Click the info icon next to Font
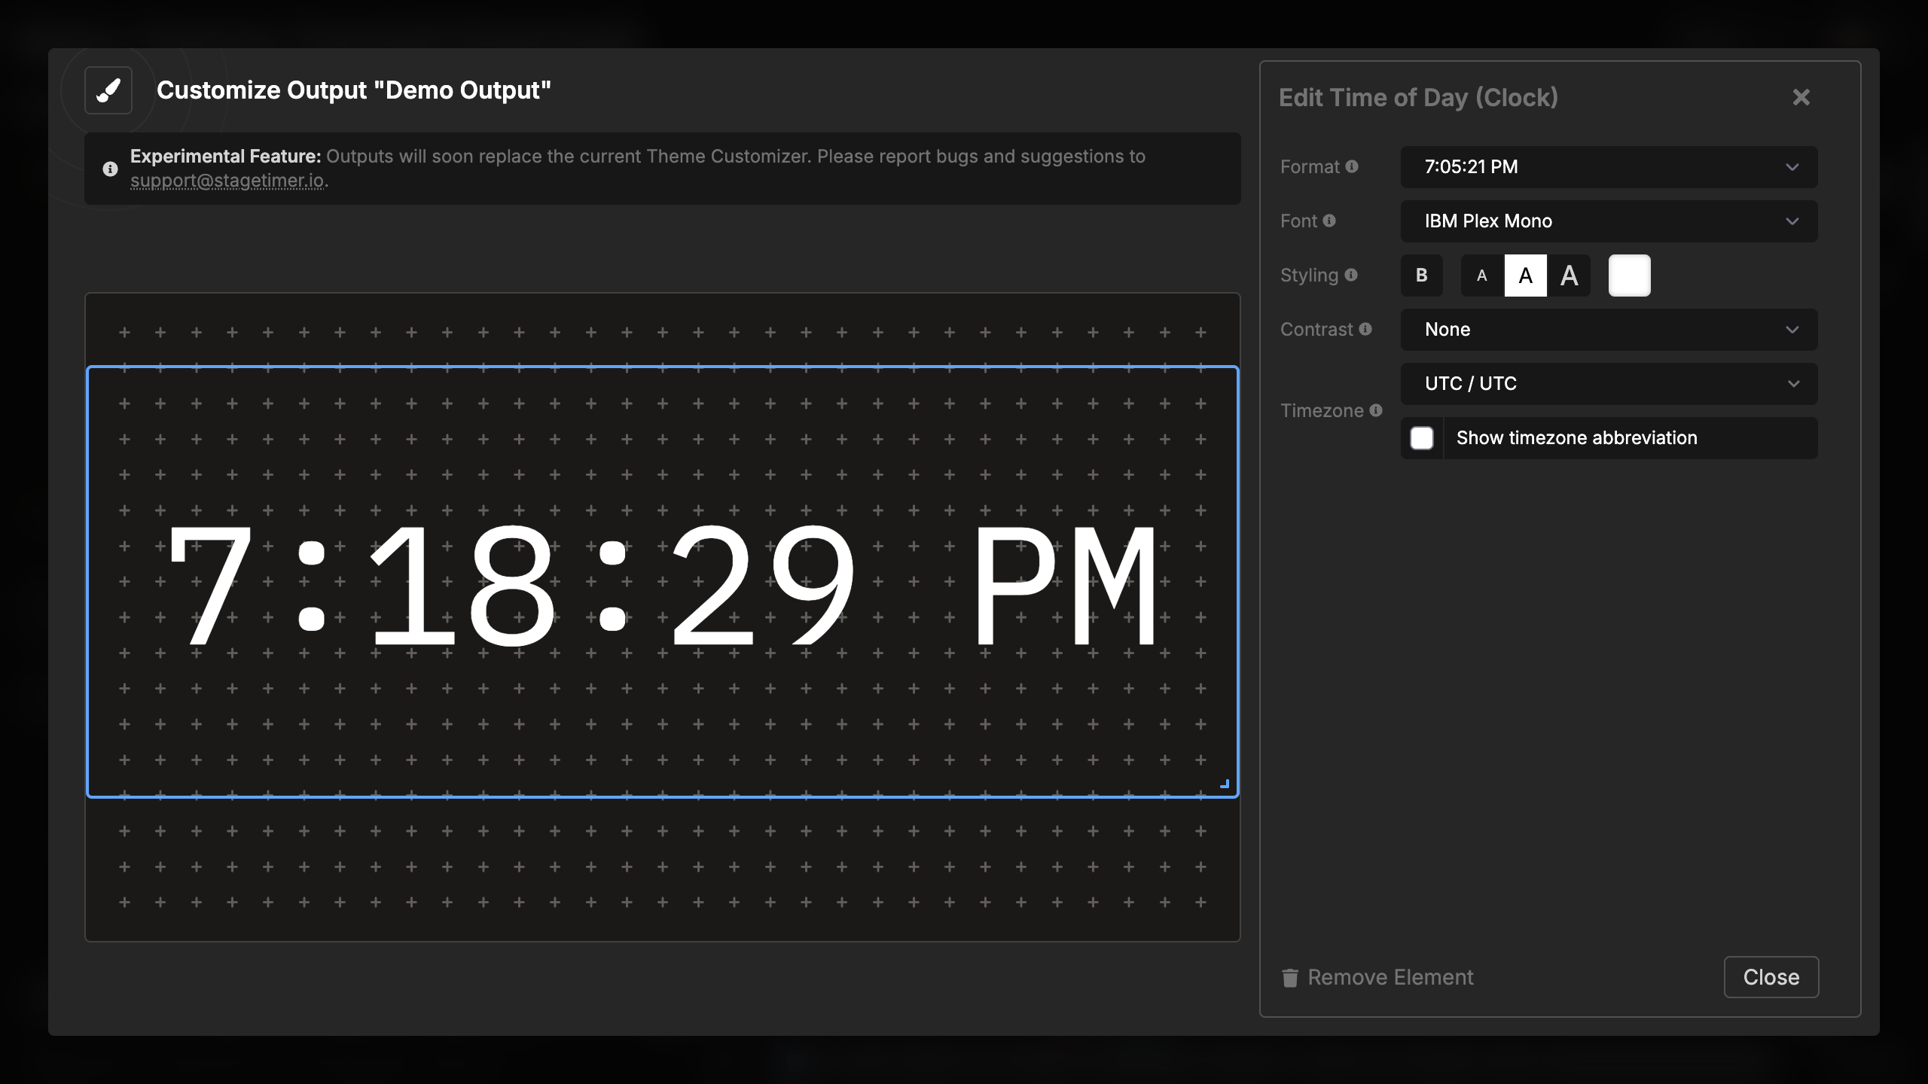1928x1084 pixels. [x=1330, y=221]
